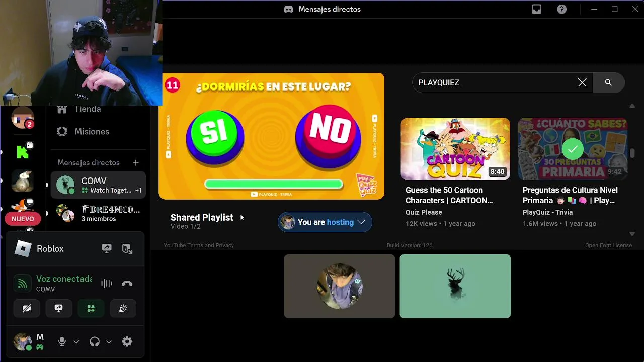This screenshot has height=362, width=644.
Task: Select the green K server icon
Action: pos(23,151)
